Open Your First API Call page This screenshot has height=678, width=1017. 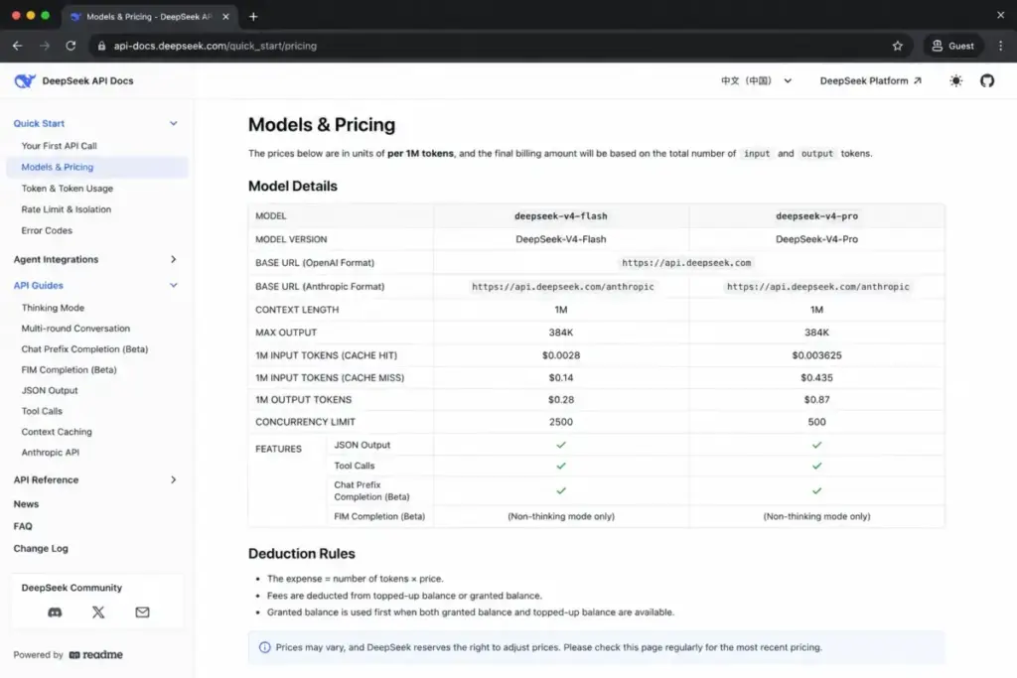59,146
